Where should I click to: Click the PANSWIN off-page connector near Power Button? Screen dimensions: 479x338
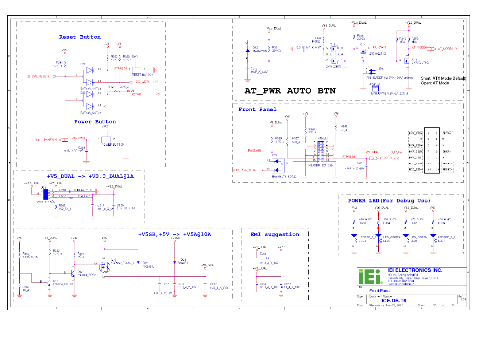[x=64, y=140]
